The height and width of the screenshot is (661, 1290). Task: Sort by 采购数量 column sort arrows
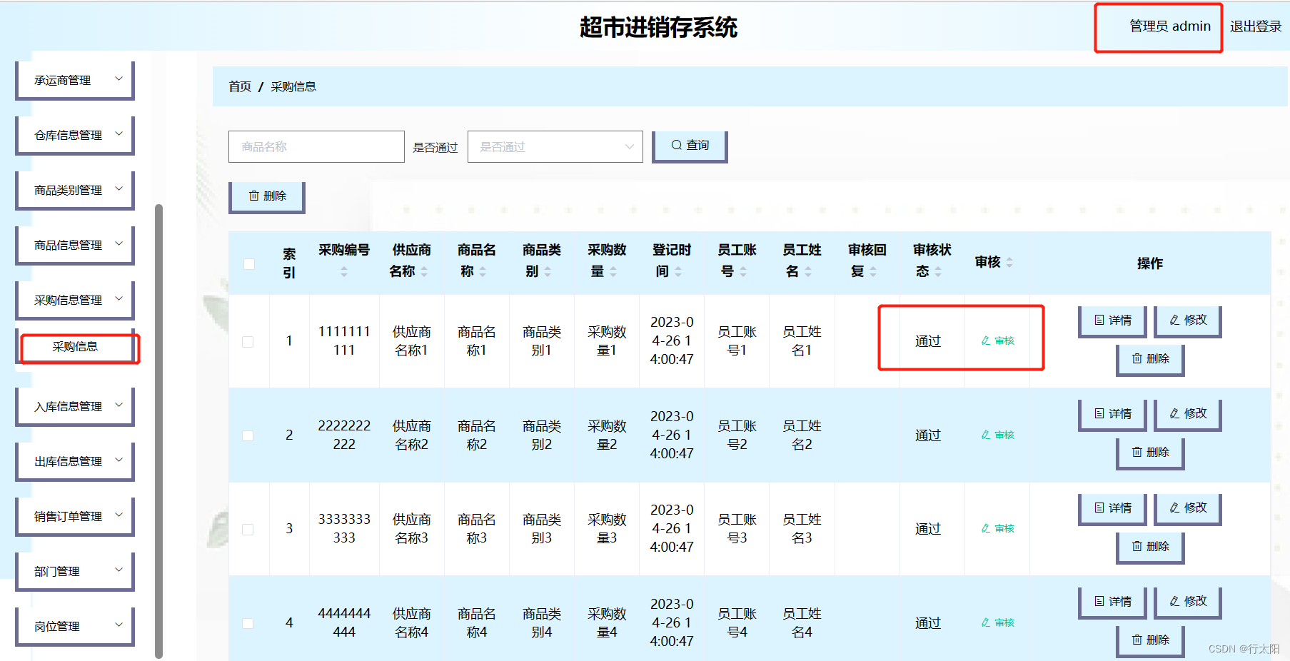coord(613,272)
